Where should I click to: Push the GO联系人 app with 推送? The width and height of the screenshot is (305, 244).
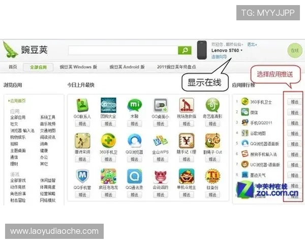(x=82, y=124)
